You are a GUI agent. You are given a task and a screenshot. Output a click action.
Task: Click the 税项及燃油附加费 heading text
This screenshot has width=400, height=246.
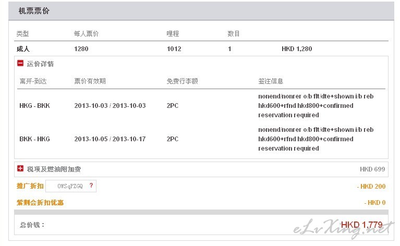click(54, 169)
